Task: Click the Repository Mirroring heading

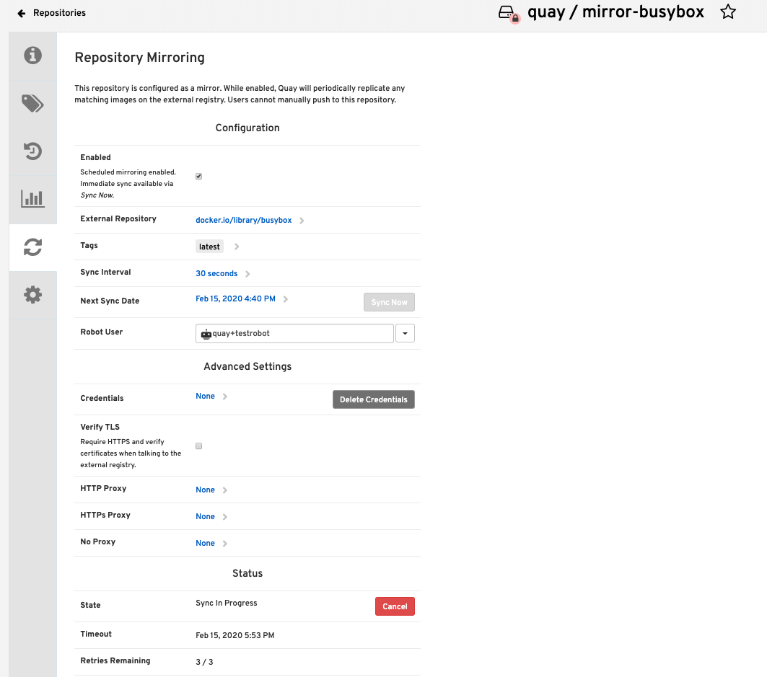Action: tap(139, 57)
